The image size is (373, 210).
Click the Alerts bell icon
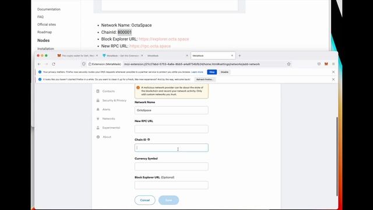point(98,110)
